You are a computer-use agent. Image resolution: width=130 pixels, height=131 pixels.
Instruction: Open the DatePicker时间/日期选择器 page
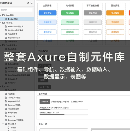pyautogui.click(x=19, y=75)
